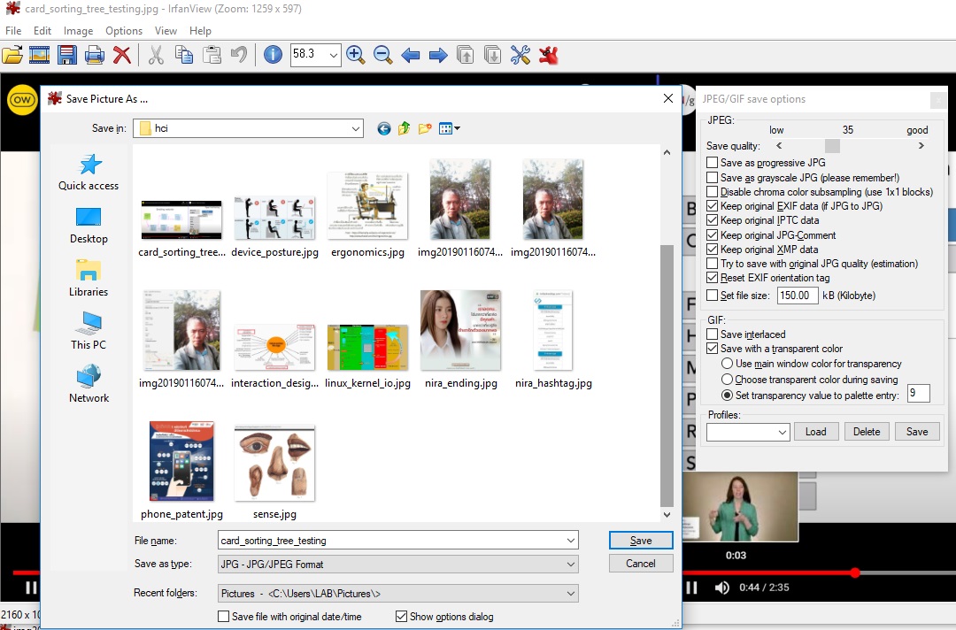Create New Folder icon in save dialog
Viewport: 956px width, 630px height.
coord(425,128)
